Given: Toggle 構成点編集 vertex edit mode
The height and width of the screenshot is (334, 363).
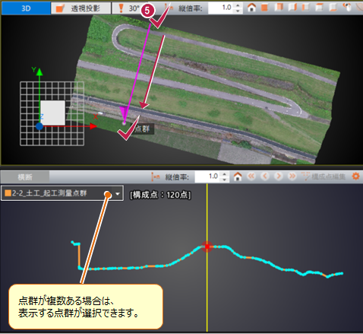Looking at the screenshot, I should point(324,177).
